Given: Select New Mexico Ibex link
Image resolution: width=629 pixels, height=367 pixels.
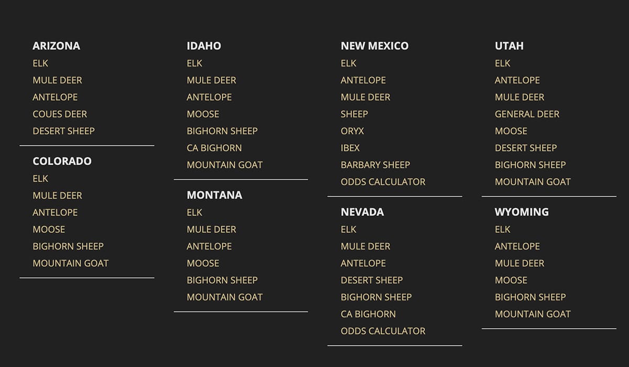Looking at the screenshot, I should [x=350, y=148].
